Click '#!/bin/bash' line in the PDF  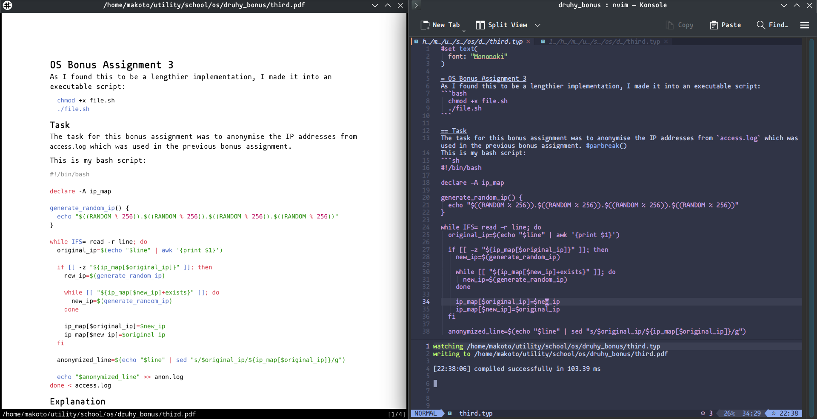(x=70, y=175)
